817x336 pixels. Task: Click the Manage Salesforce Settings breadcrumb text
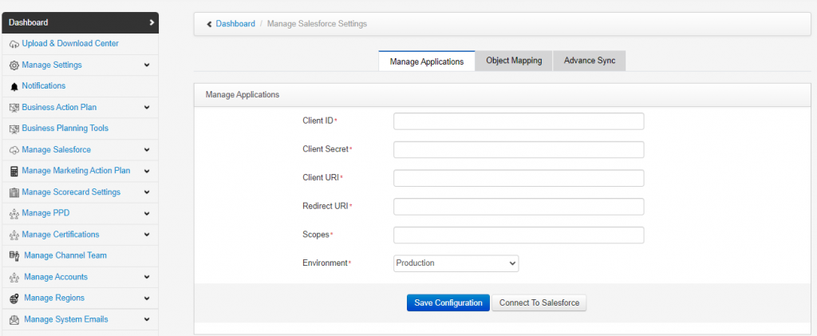(x=317, y=23)
